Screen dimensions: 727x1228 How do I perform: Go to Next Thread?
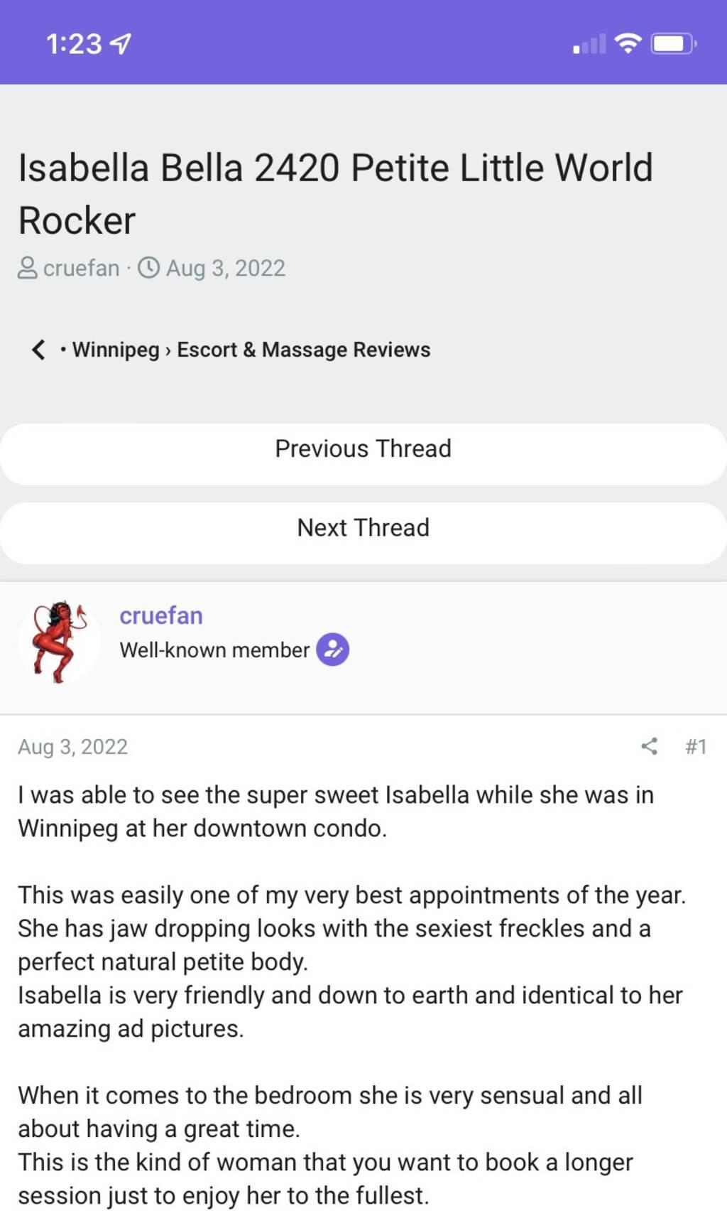coord(363,528)
